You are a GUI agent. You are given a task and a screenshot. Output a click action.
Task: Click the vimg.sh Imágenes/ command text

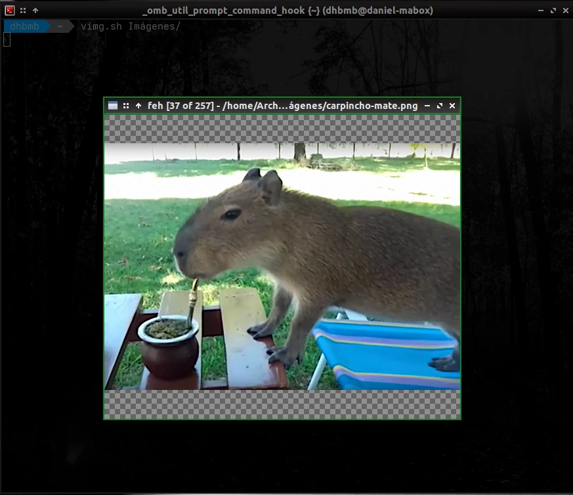(x=131, y=26)
